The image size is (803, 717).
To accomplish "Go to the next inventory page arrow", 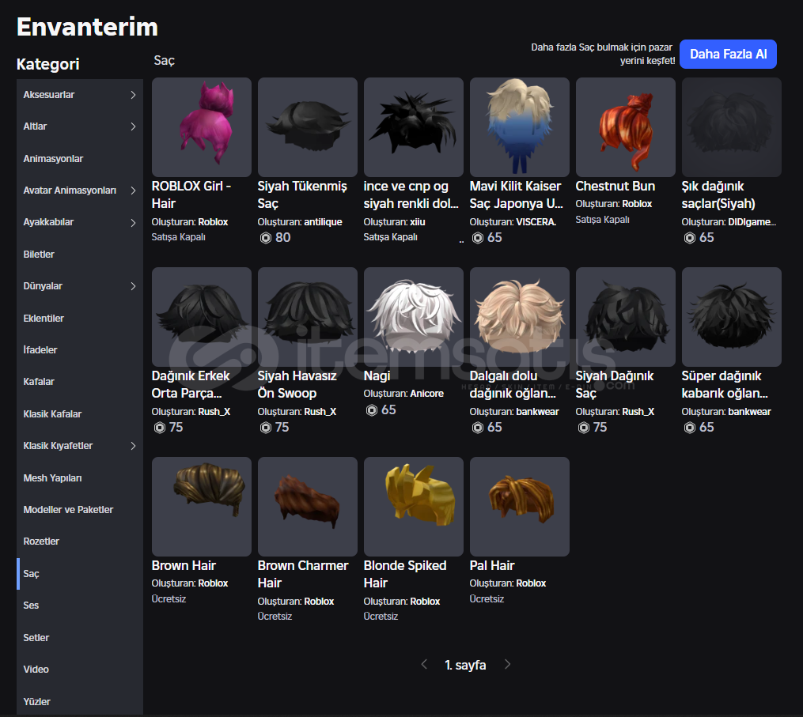I will 507,664.
